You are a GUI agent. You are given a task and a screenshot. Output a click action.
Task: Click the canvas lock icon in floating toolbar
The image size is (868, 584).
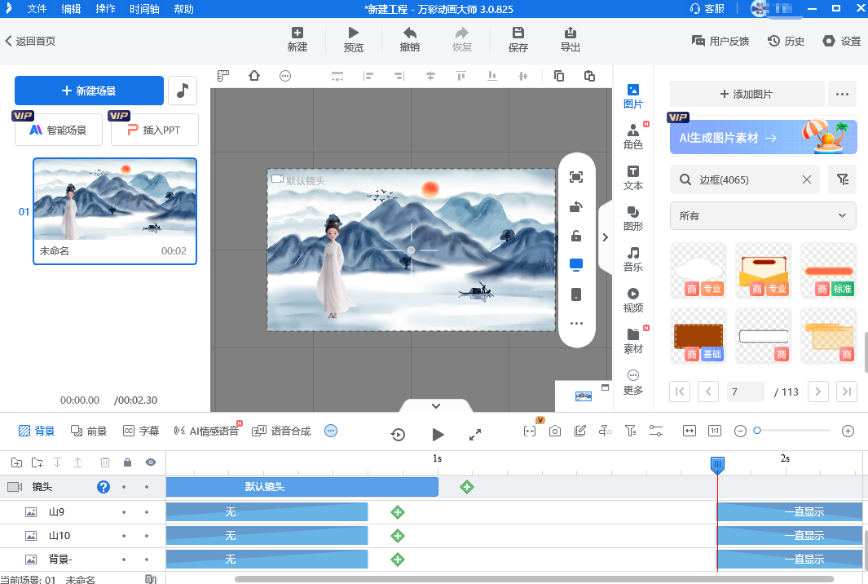(x=576, y=237)
